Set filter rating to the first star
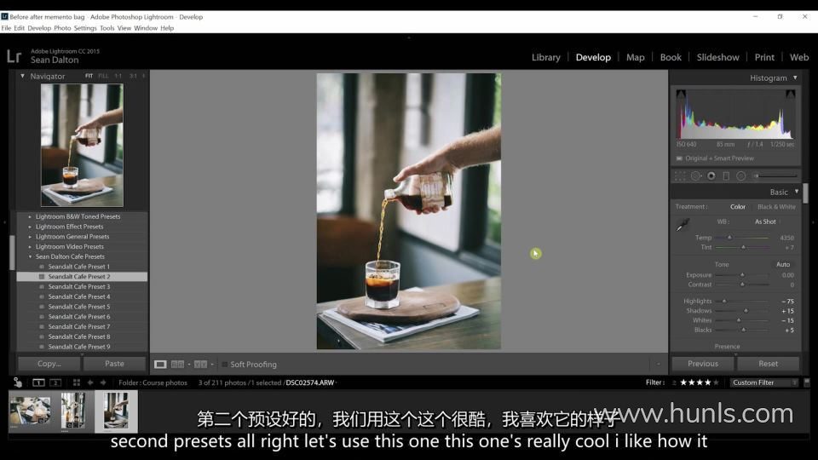Image resolution: width=818 pixels, height=460 pixels. click(683, 382)
